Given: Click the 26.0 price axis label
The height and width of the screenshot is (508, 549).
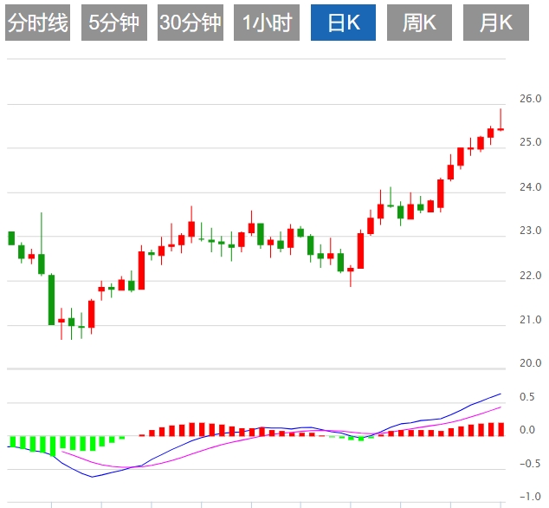Looking at the screenshot, I should pos(531,99).
